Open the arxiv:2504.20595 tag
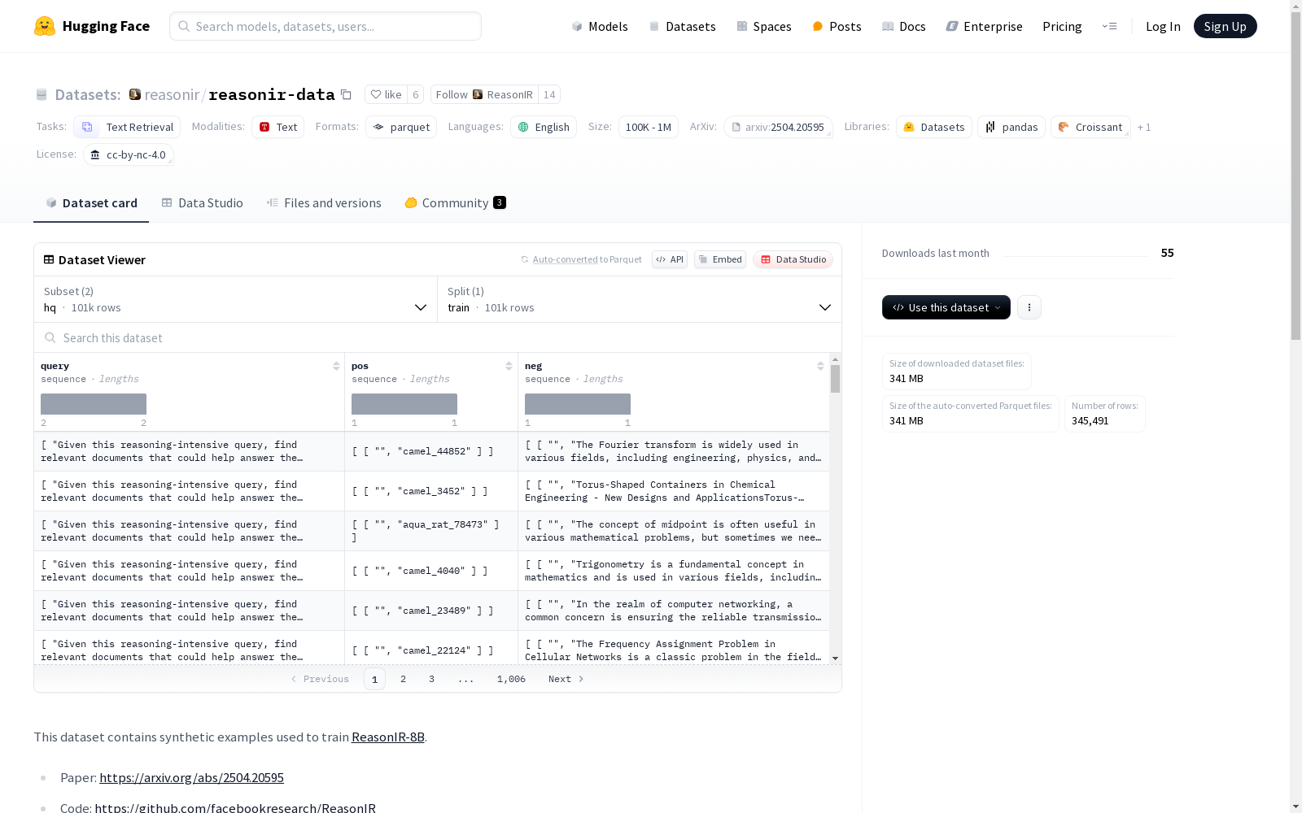 pos(778,127)
